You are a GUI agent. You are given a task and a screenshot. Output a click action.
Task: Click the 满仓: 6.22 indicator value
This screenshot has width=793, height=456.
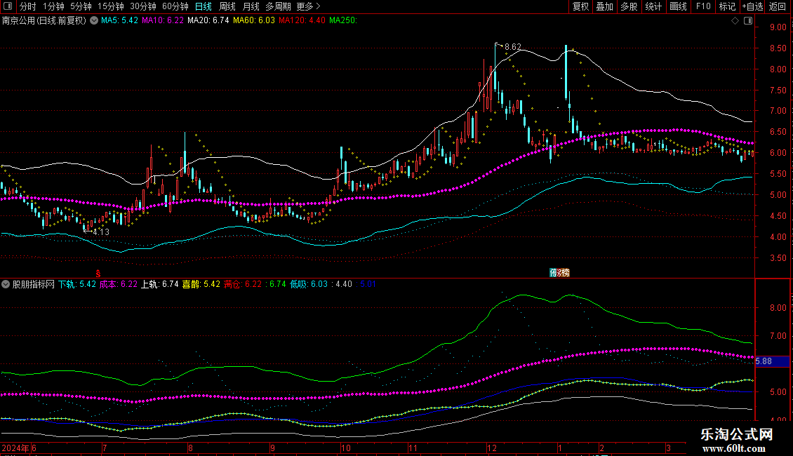pos(243,284)
